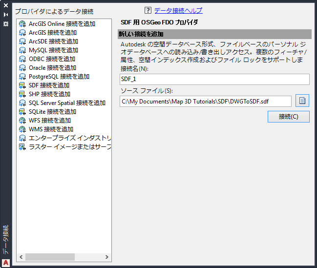Image resolution: width=317 pixels, height=268 pixels.
Task: Select ArcGIS 接続を追加 entry
Action: click(x=53, y=33)
